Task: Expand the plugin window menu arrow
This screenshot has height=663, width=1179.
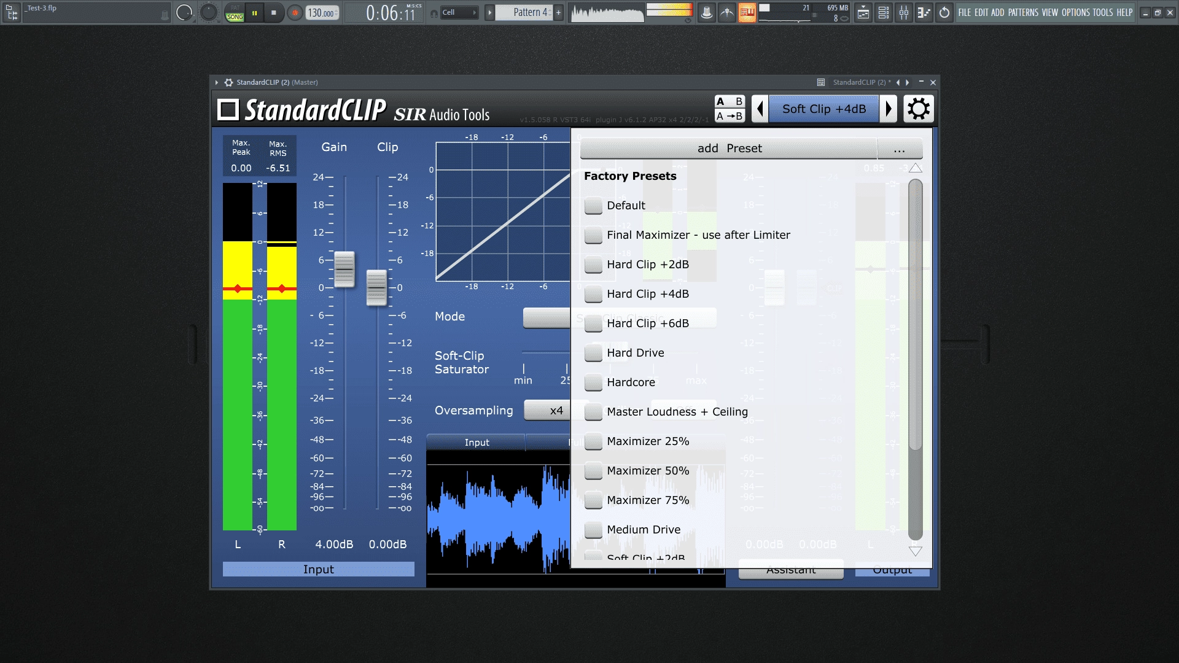Action: (217, 82)
